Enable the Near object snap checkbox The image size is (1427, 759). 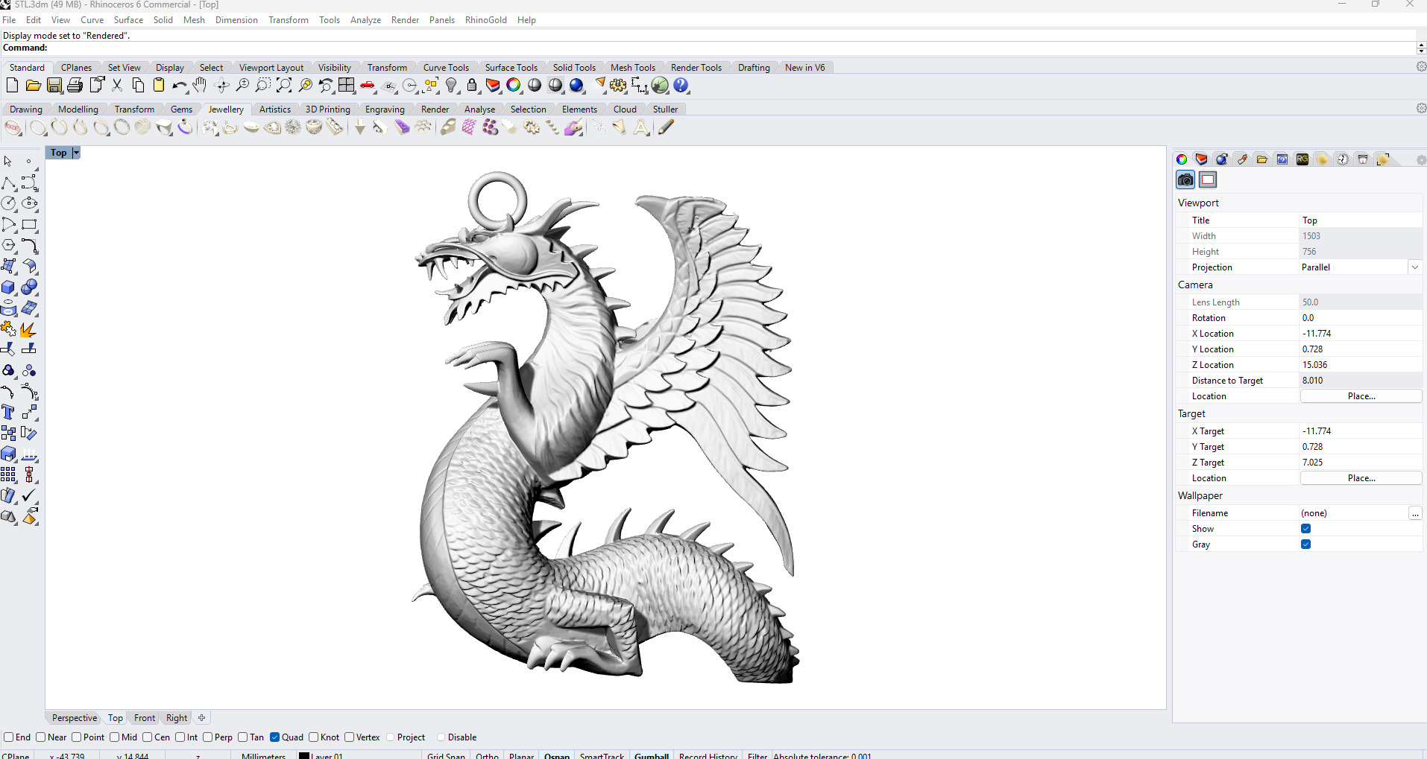[41, 737]
